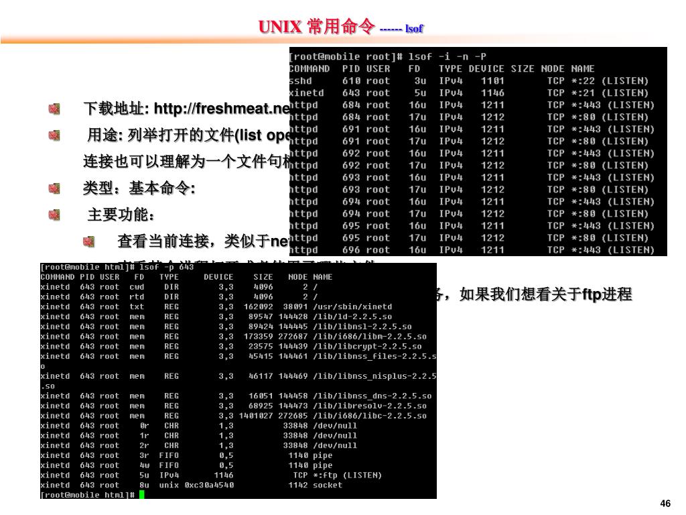Click the green cursor at the final prompt
The height and width of the screenshot is (515, 686).
point(142,495)
